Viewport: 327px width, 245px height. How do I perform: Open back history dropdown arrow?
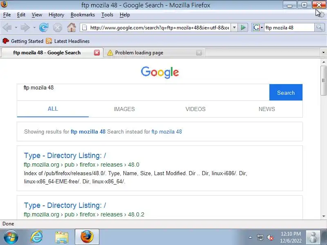click(x=16, y=27)
